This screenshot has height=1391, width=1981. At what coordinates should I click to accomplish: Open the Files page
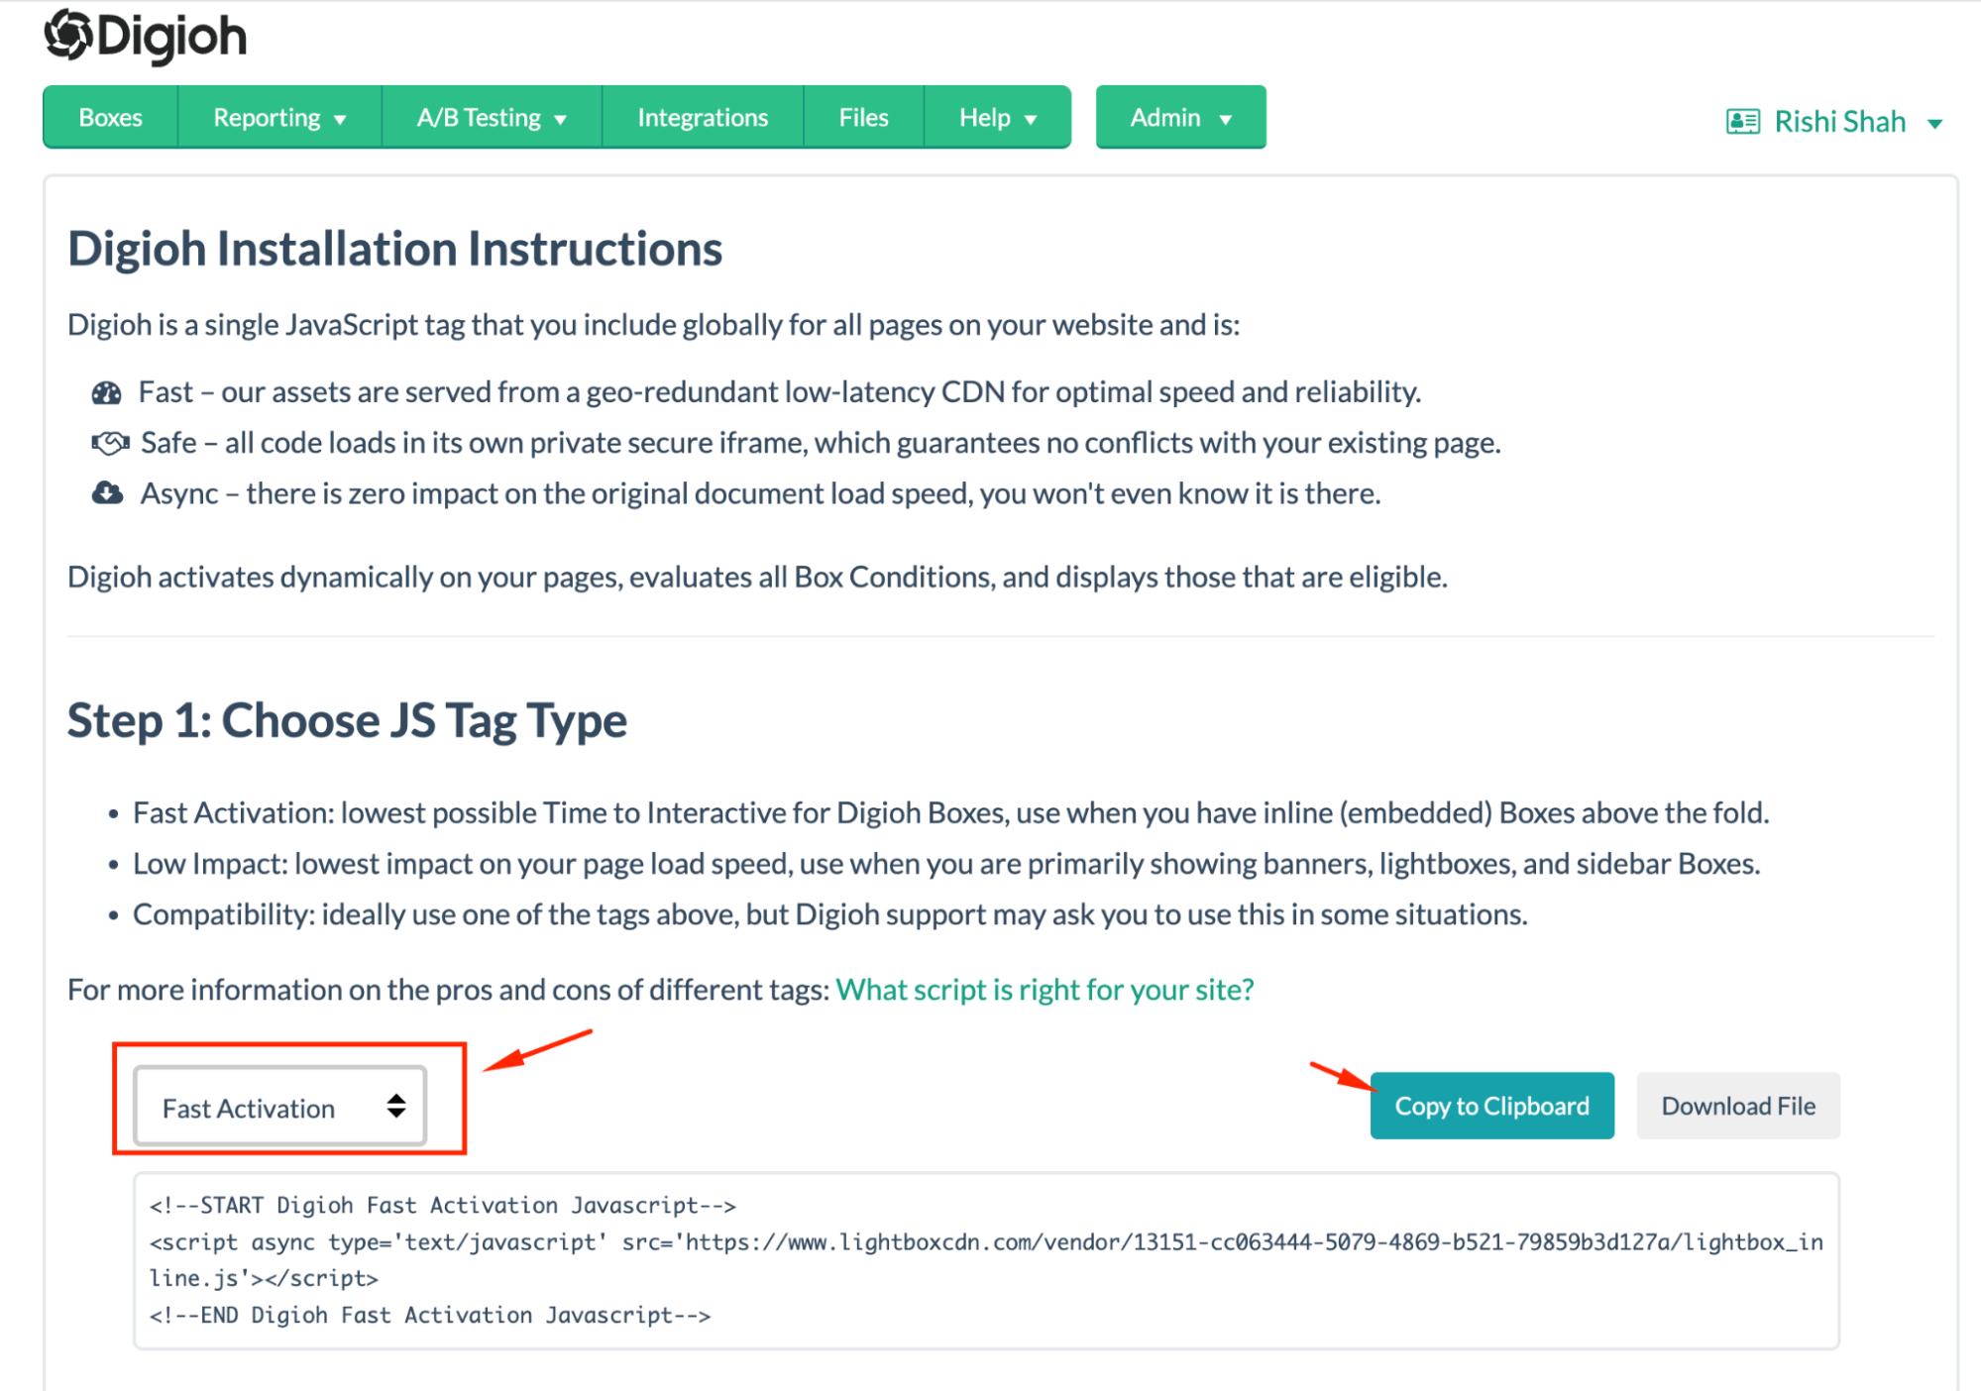pos(863,117)
